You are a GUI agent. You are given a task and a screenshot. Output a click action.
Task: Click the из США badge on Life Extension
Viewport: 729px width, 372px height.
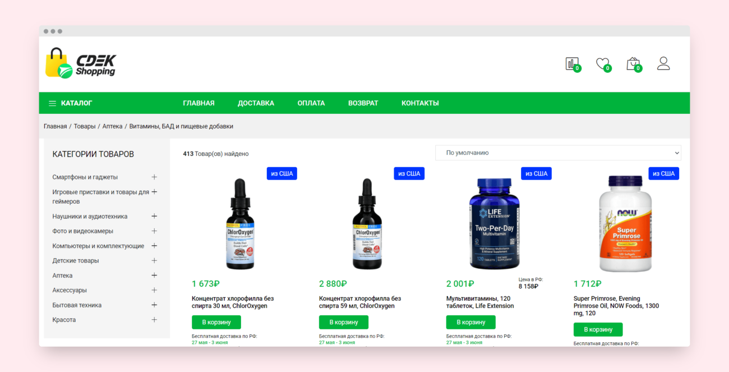click(536, 173)
